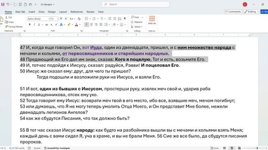268x150 pixels.
Task: Show or hide paragraph marks
Action: (x=125, y=18)
